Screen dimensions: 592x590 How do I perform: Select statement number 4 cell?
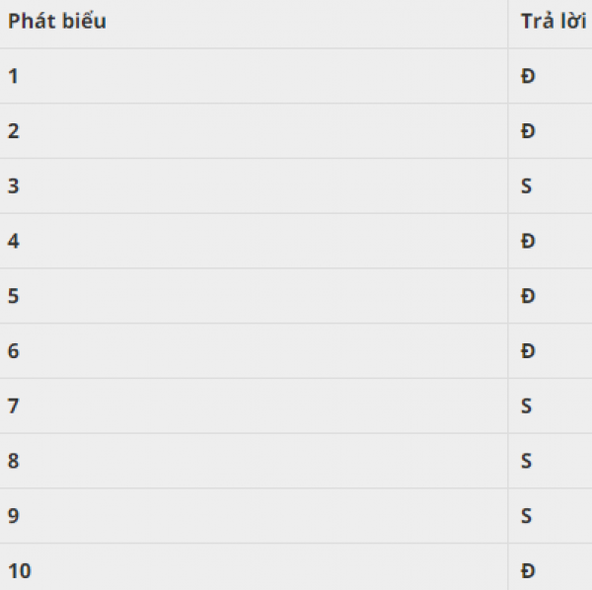(x=14, y=241)
